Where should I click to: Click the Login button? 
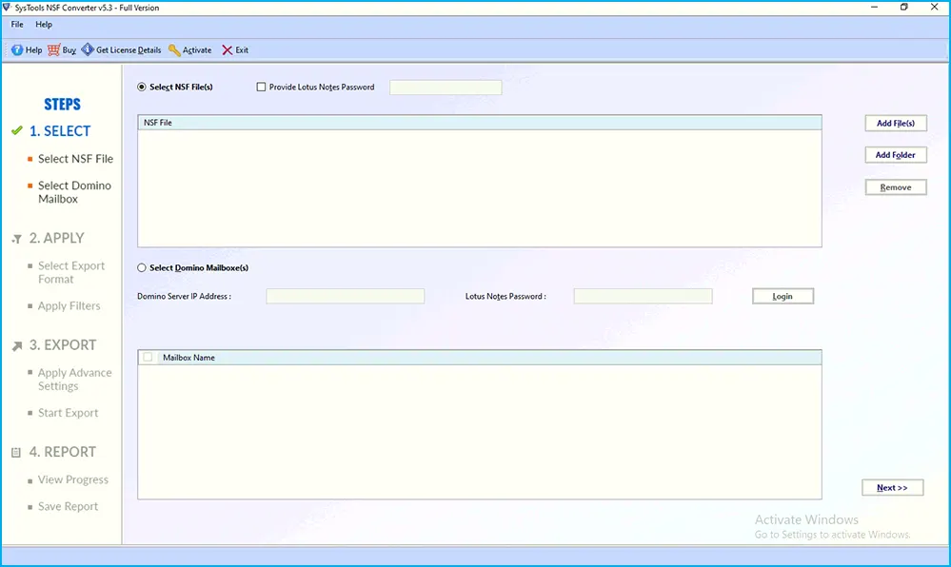point(783,296)
